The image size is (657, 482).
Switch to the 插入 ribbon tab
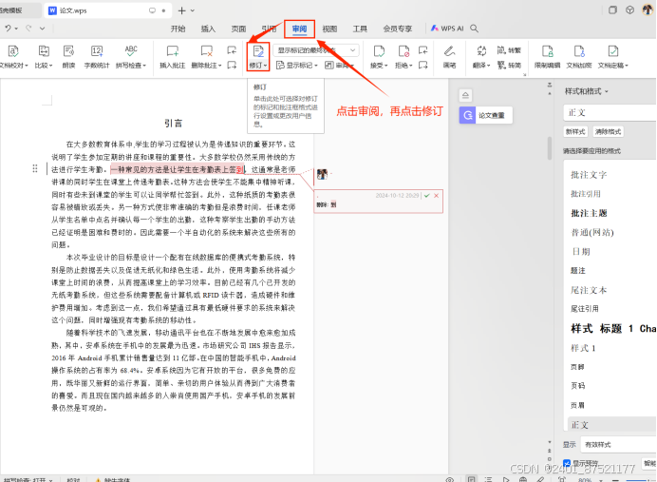pyautogui.click(x=208, y=29)
